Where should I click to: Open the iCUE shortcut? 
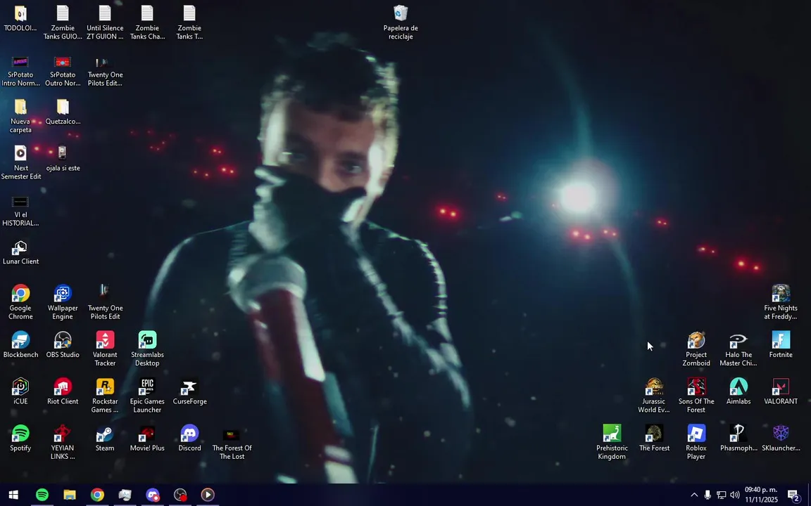20,391
